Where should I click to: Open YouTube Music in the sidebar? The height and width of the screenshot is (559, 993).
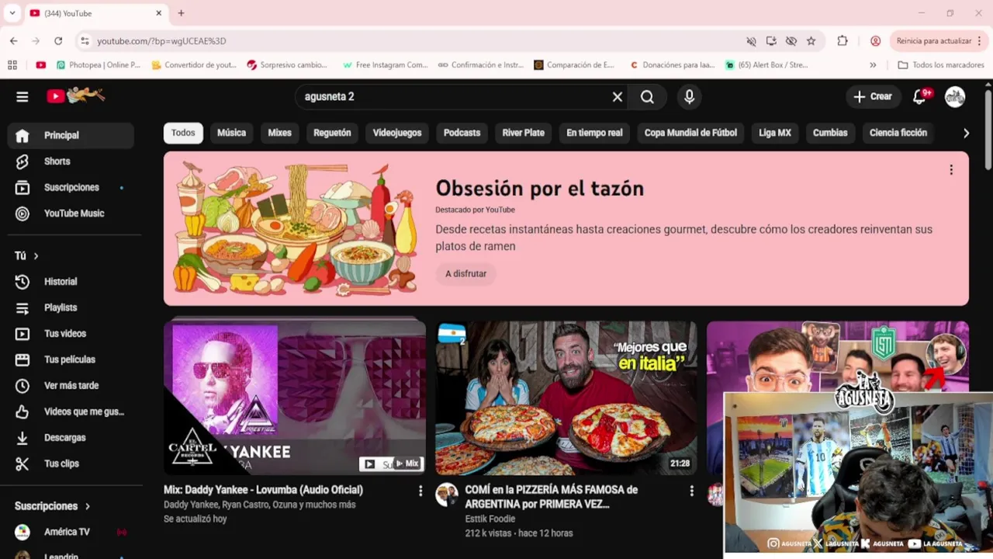71,214
